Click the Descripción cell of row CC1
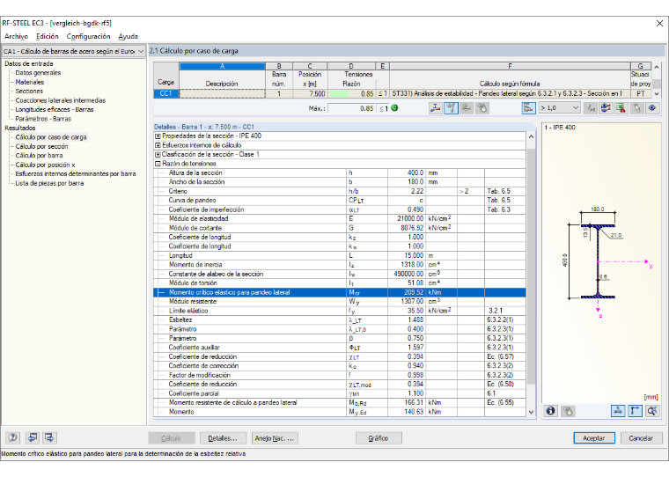 tap(223, 94)
